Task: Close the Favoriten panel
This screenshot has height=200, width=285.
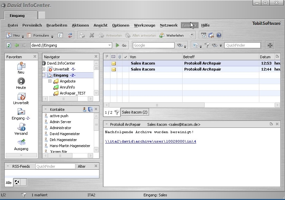Action: tap(35, 57)
